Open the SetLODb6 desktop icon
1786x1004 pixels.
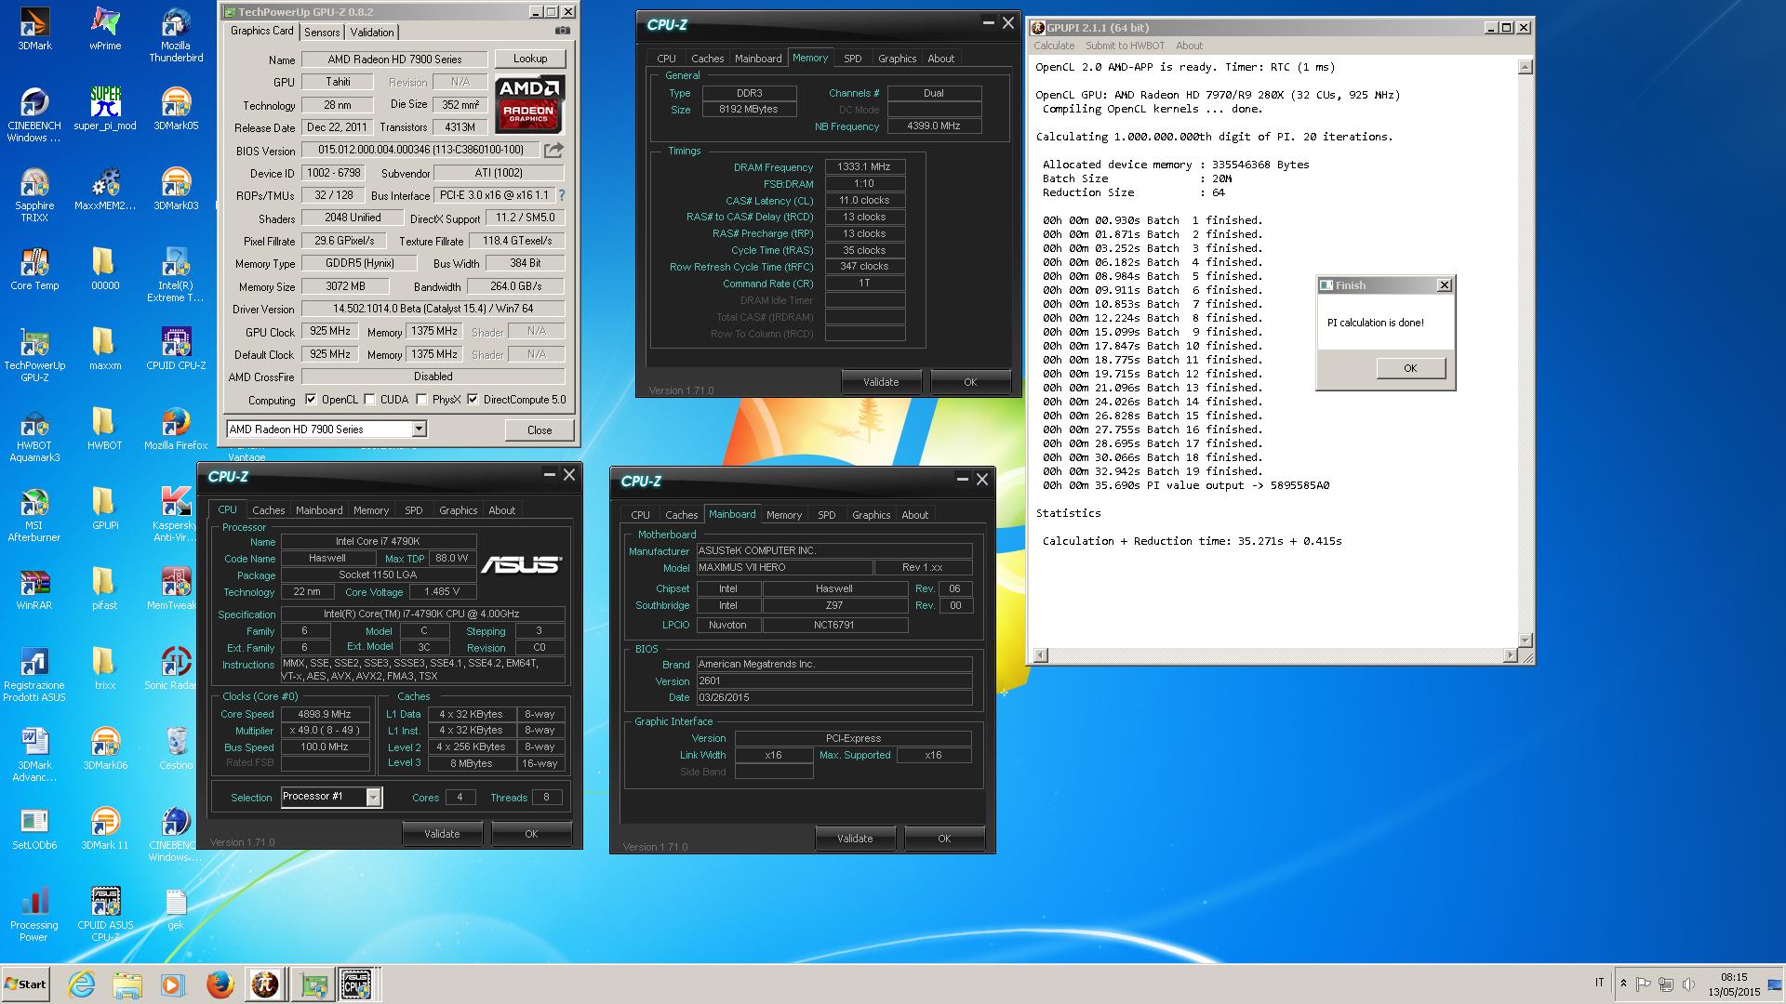click(x=34, y=828)
